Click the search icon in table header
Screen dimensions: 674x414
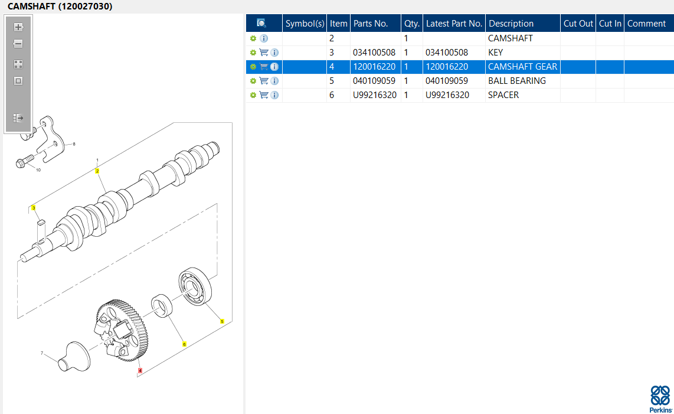pyautogui.click(x=261, y=24)
